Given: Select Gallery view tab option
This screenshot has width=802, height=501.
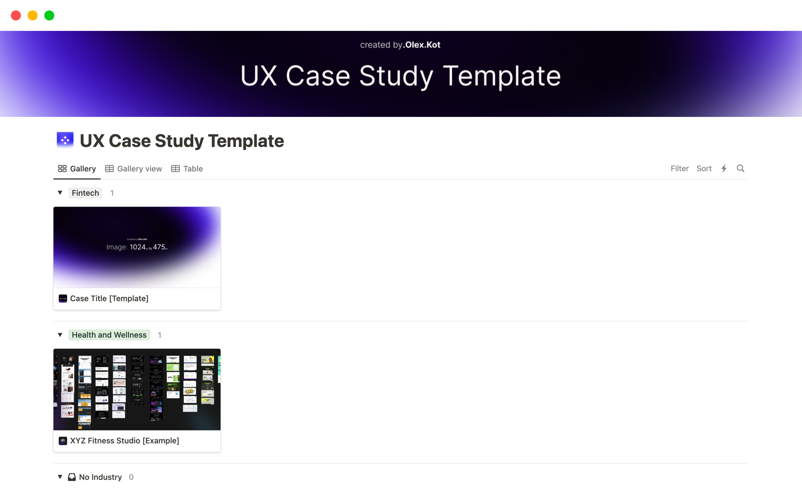Looking at the screenshot, I should 133,169.
